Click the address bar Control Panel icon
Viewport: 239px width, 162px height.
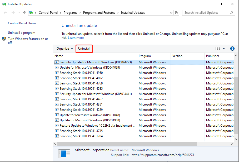pos(31,13)
